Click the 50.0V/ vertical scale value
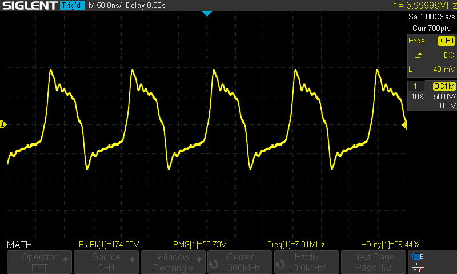Viewport: 457px width, 274px height. click(444, 96)
